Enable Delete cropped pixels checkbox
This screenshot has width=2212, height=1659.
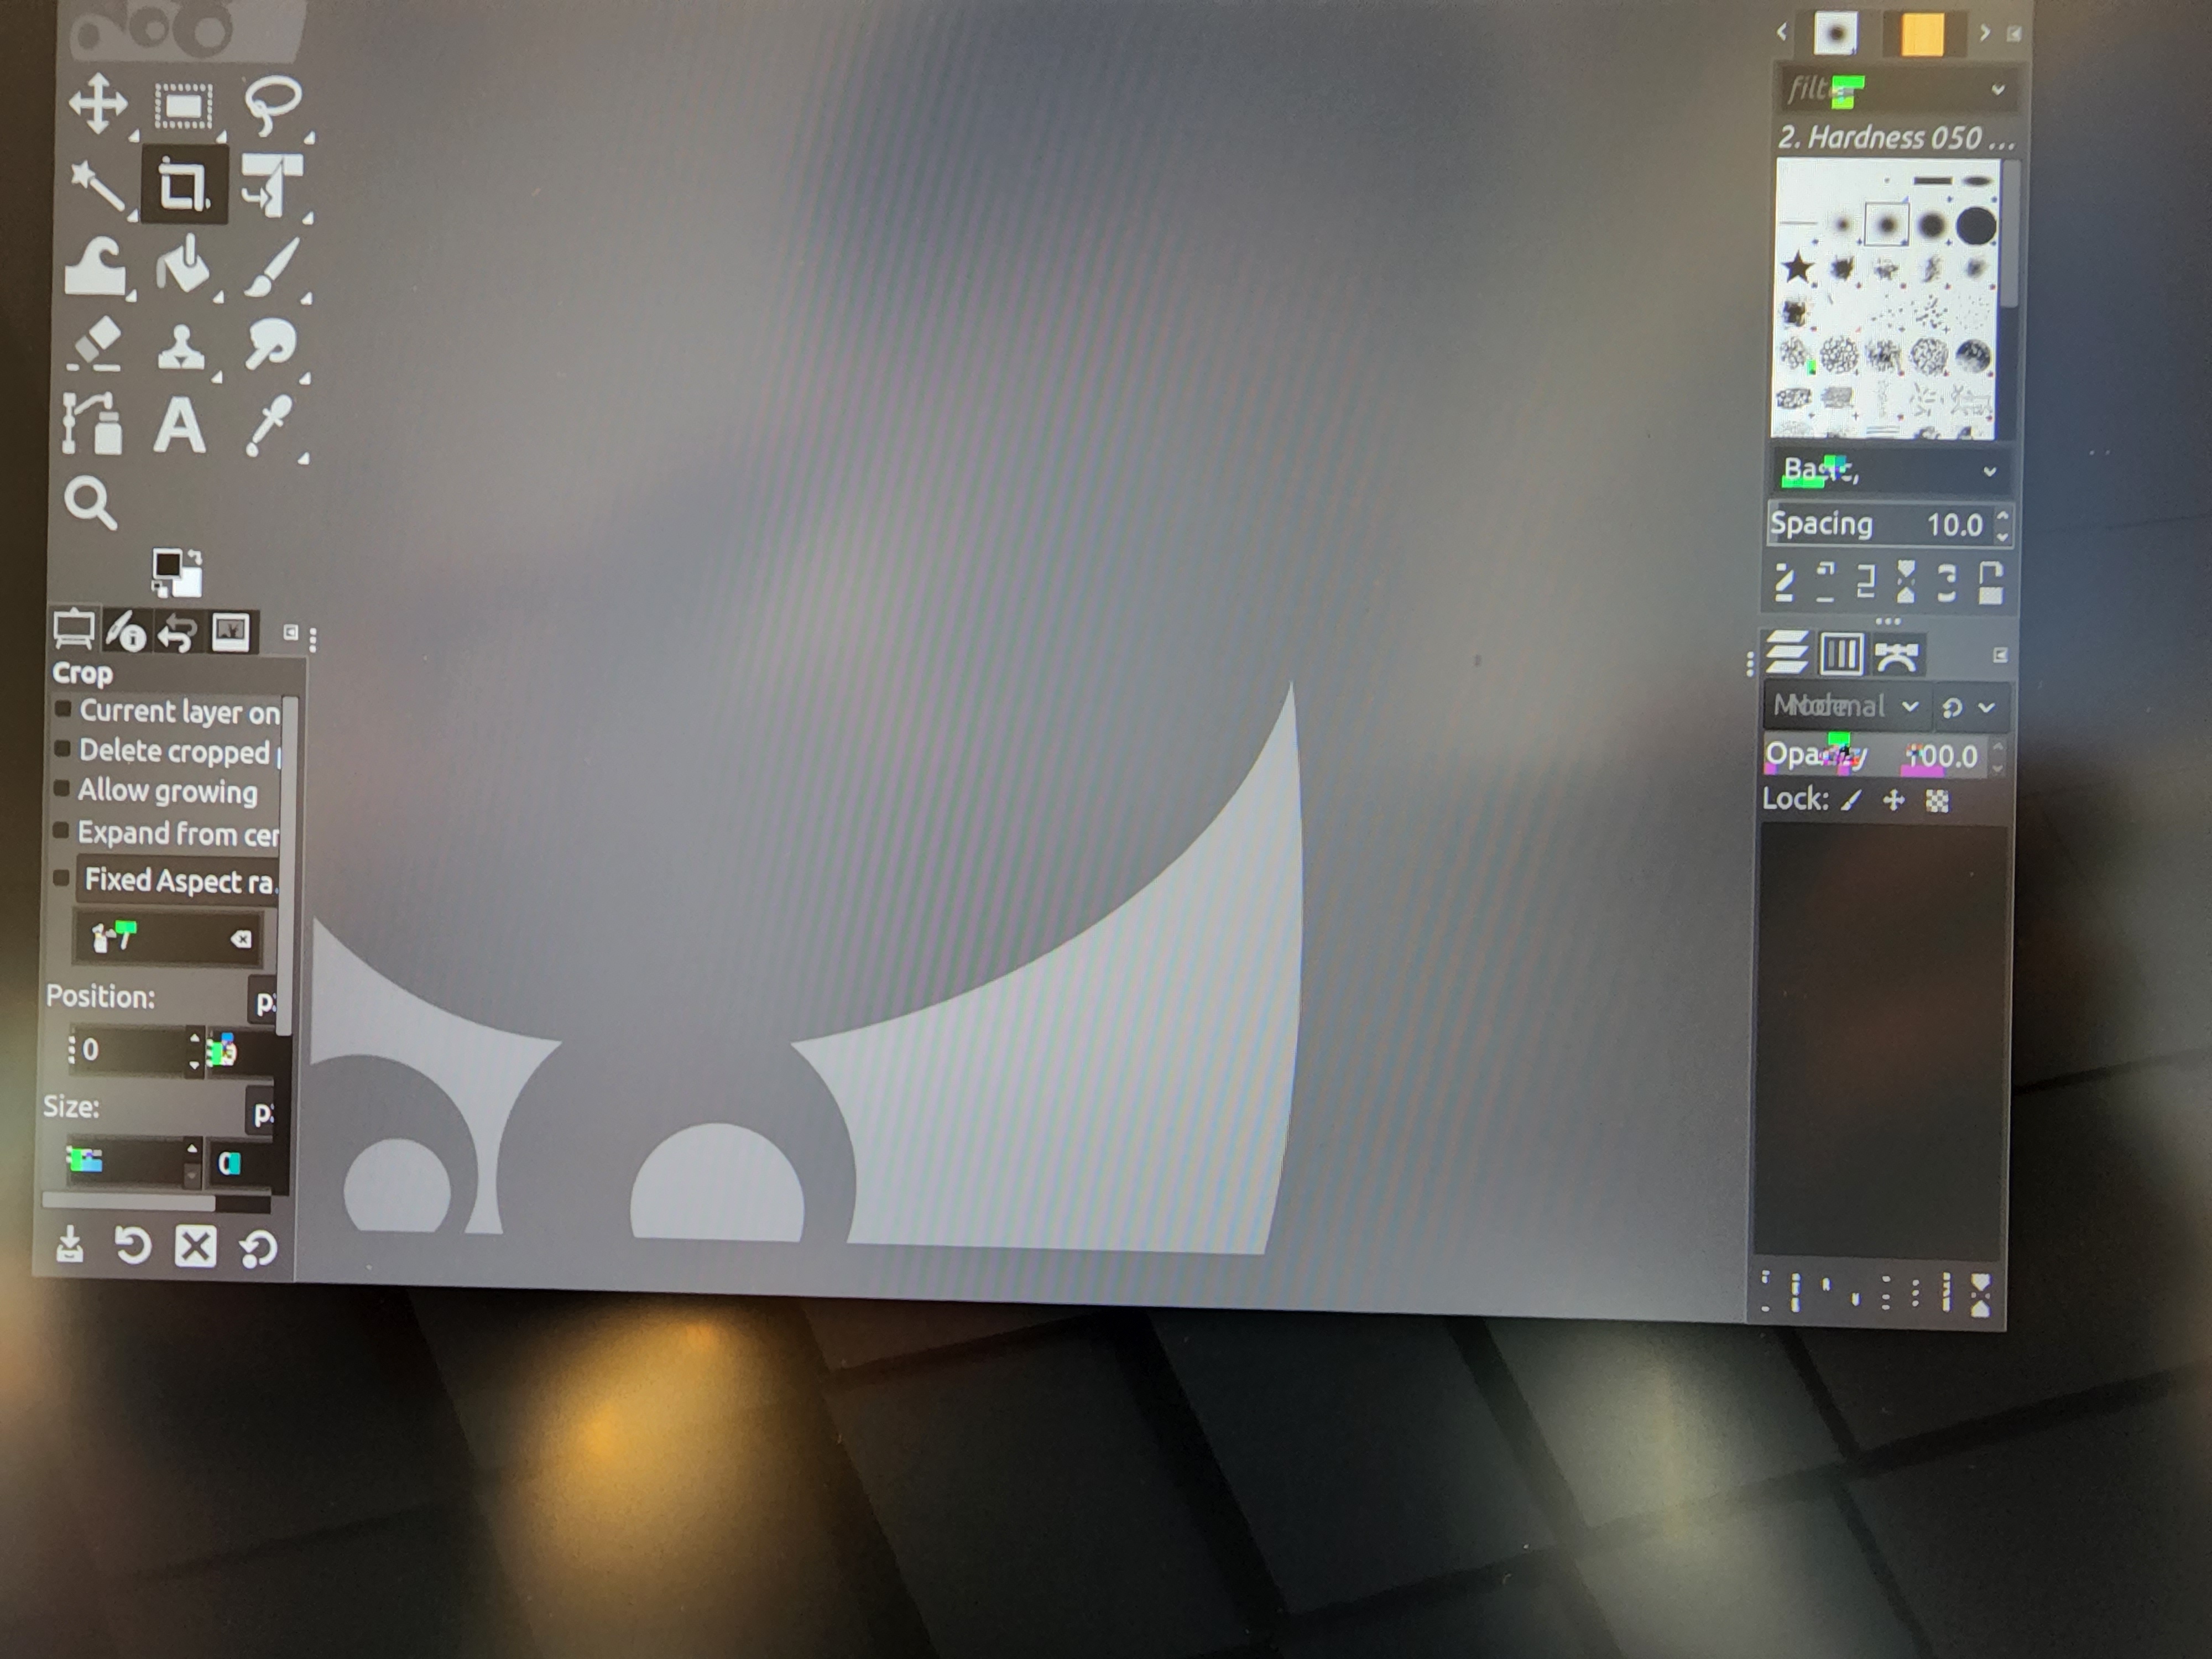[62, 749]
